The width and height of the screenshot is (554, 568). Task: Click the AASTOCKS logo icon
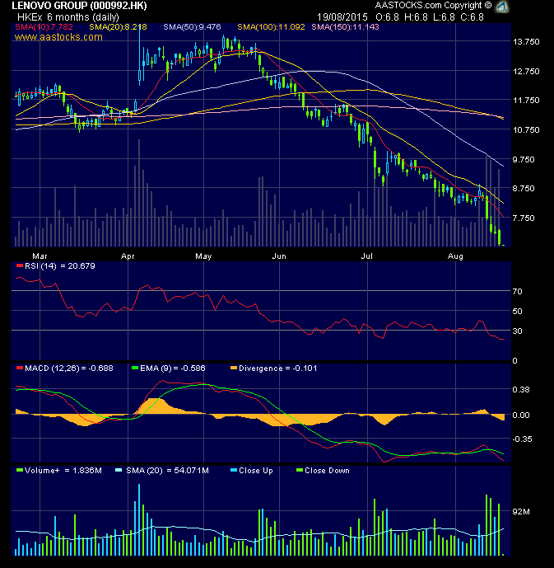pyautogui.click(x=502, y=6)
